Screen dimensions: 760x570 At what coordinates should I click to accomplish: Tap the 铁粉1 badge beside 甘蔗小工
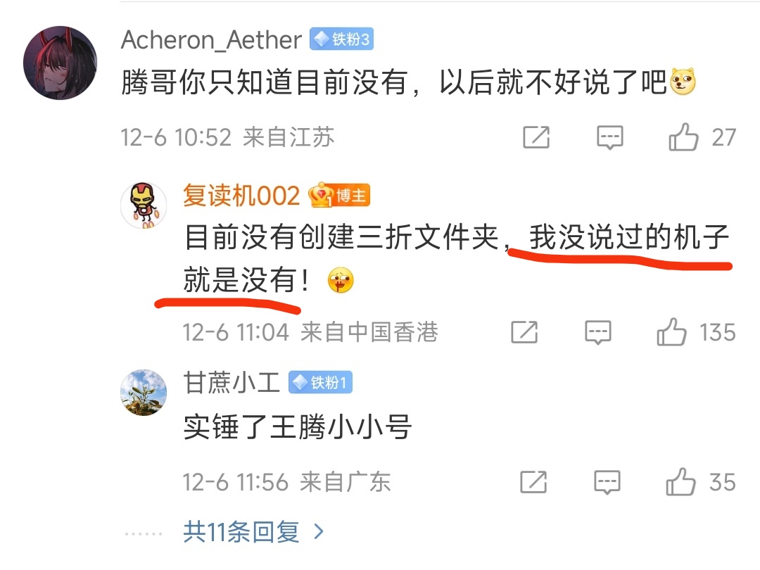pos(320,382)
